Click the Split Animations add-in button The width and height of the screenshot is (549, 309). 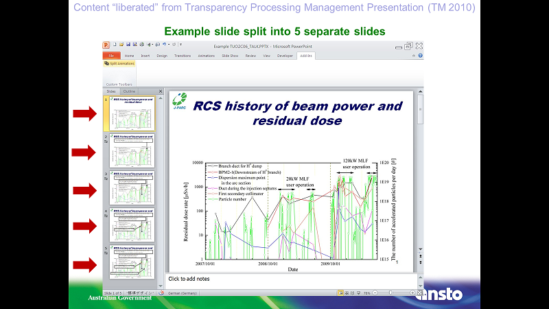121,63
